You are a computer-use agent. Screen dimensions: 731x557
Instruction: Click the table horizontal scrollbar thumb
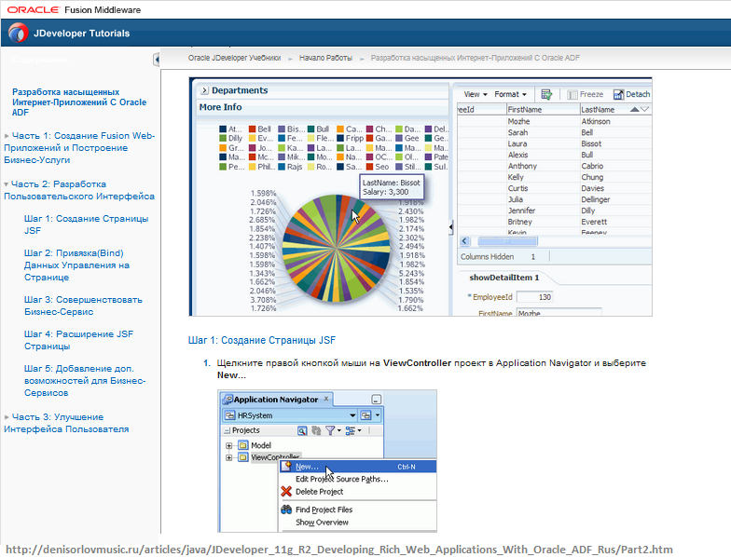pos(507,241)
